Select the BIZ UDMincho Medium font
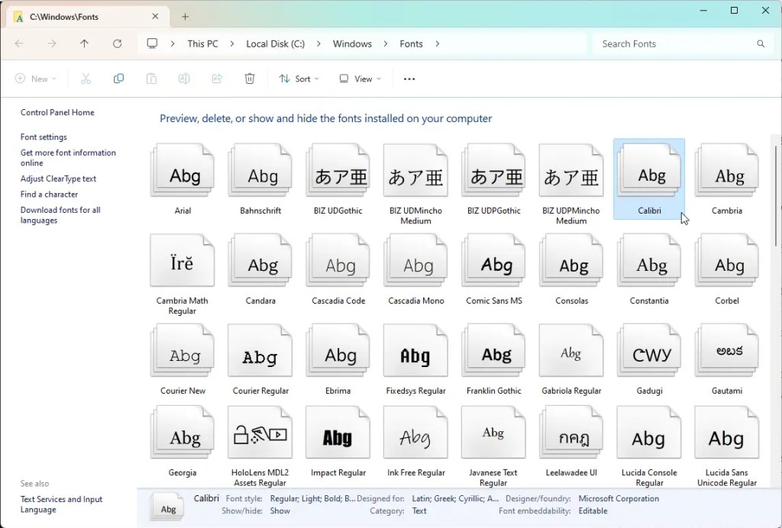The width and height of the screenshot is (782, 528). coord(416,170)
